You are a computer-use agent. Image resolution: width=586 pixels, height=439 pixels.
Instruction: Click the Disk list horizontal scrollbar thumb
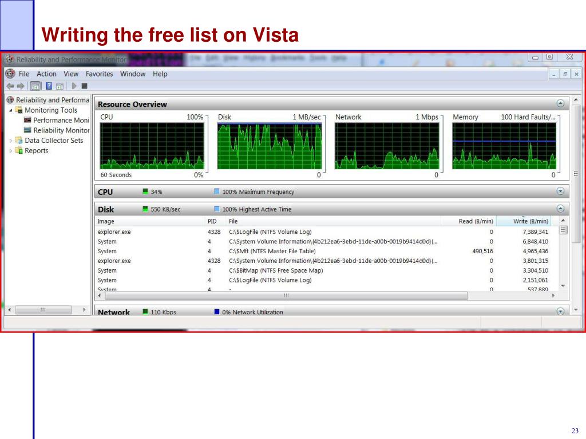click(286, 296)
